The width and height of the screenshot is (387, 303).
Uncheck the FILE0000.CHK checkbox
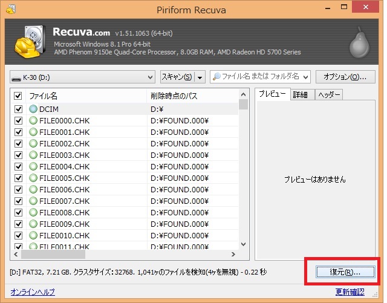(18, 121)
